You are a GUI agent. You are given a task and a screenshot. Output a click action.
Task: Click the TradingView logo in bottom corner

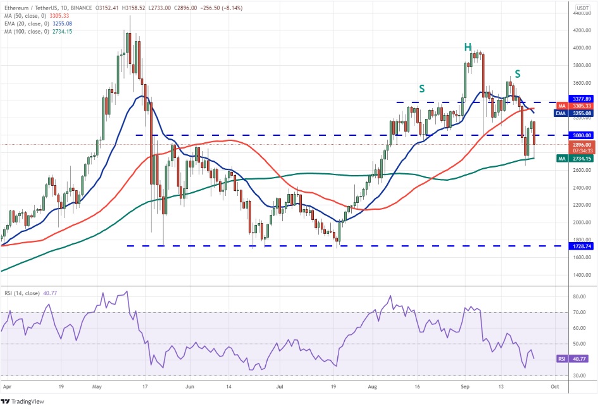(24, 402)
